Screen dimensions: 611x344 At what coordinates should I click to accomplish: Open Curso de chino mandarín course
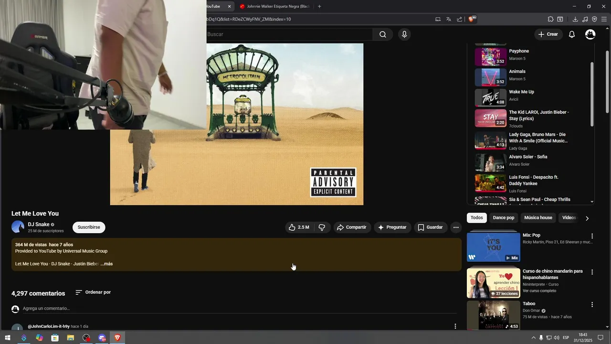tap(494, 283)
